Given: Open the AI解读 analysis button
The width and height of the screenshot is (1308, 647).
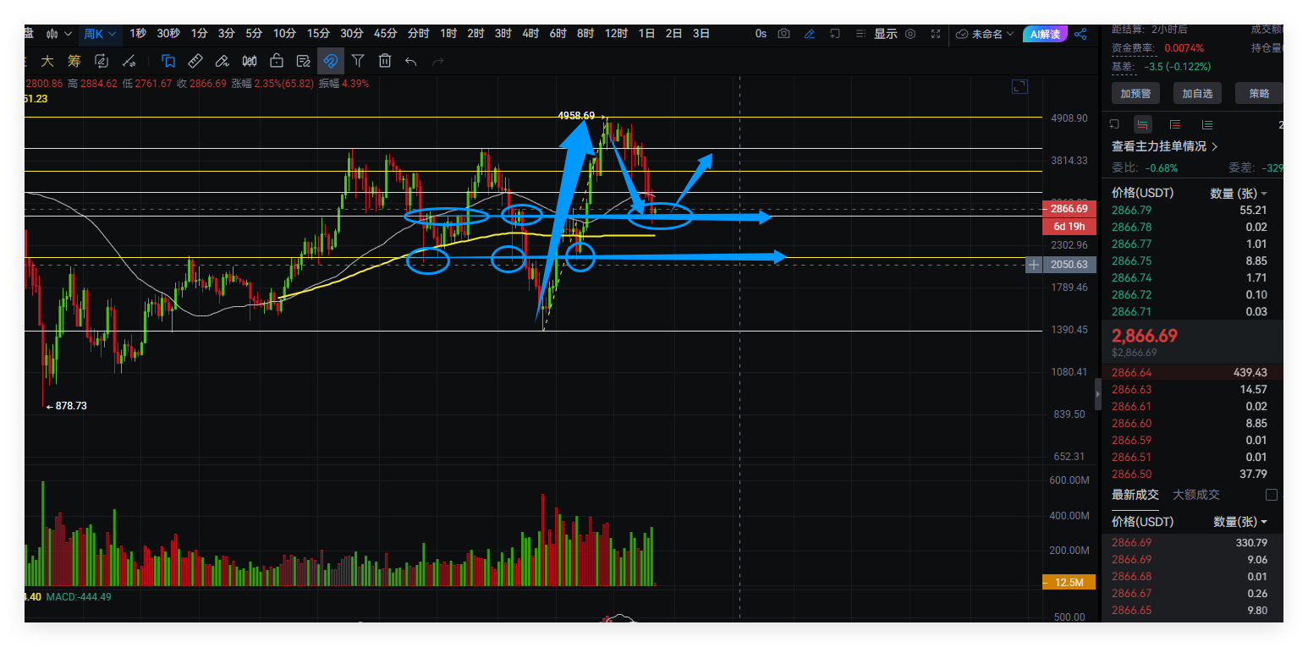Looking at the screenshot, I should pos(1045,34).
